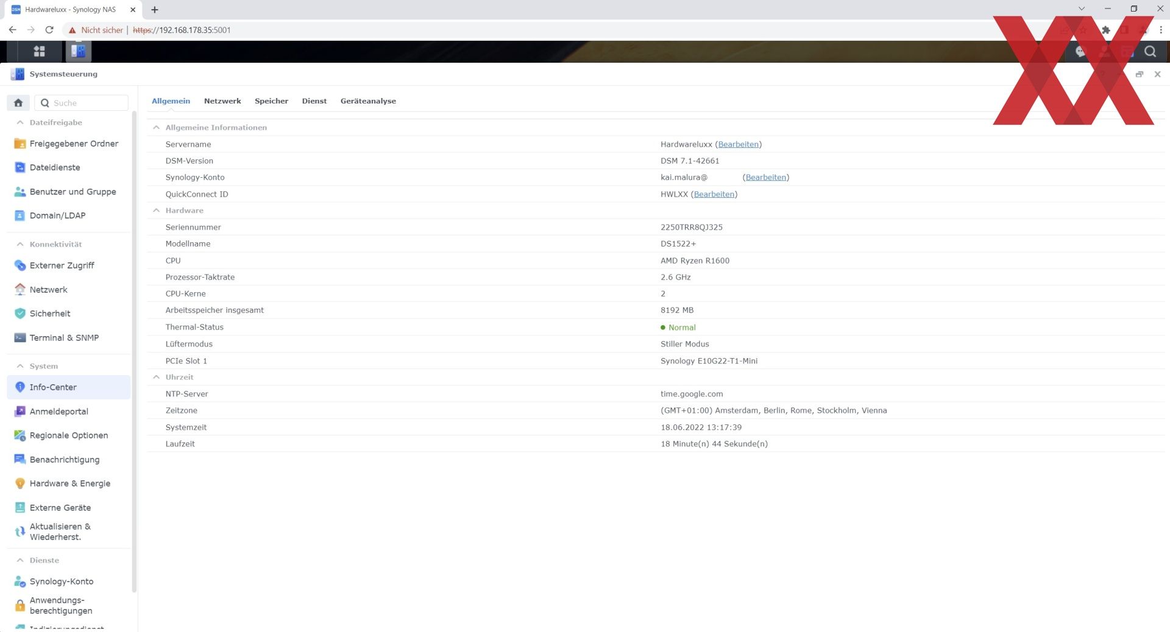Screen dimensions: 1170x632
Task: Click the AMD Ryzen R1600 value
Action: point(695,261)
